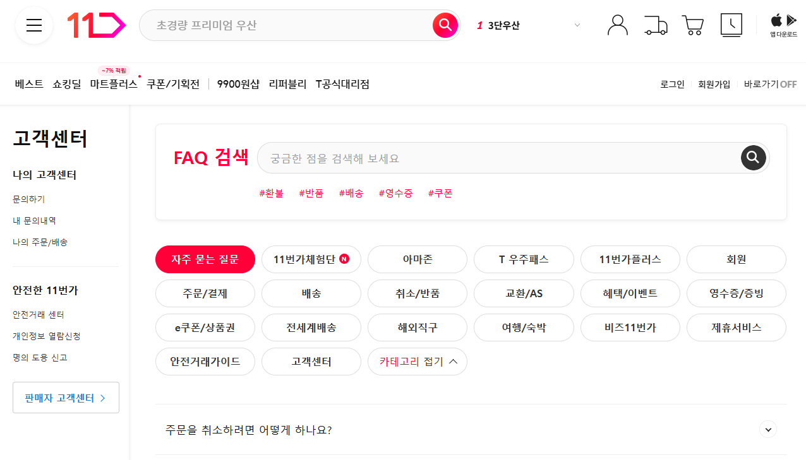The width and height of the screenshot is (806, 460).
Task: Click the #환불 hashtag
Action: [272, 194]
